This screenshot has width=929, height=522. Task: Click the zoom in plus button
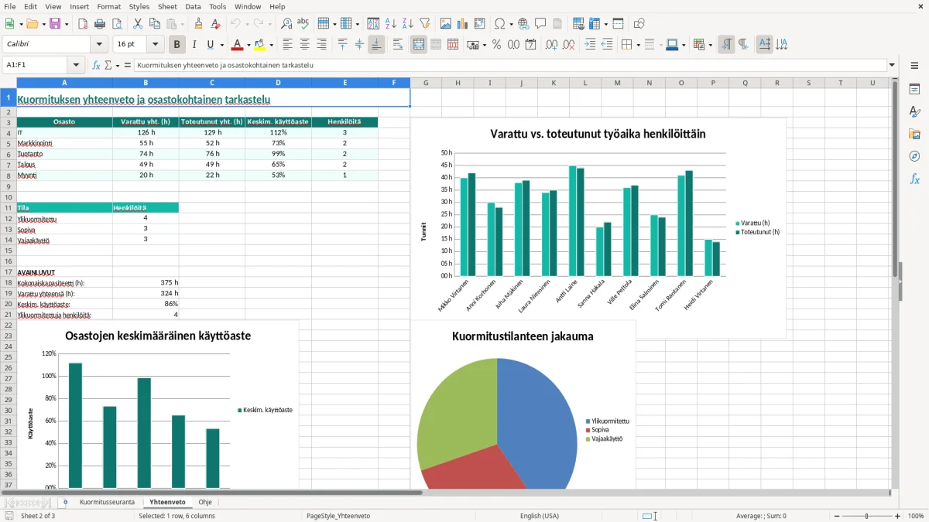point(898,516)
